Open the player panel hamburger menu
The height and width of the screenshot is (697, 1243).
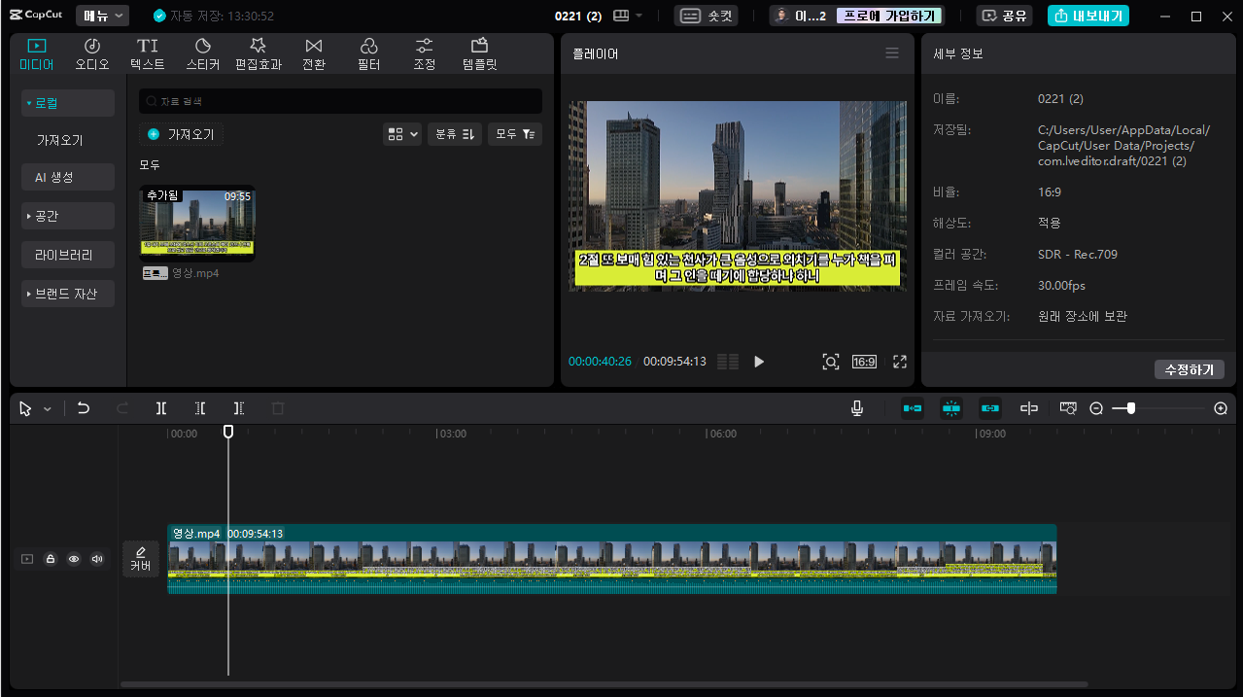[892, 53]
